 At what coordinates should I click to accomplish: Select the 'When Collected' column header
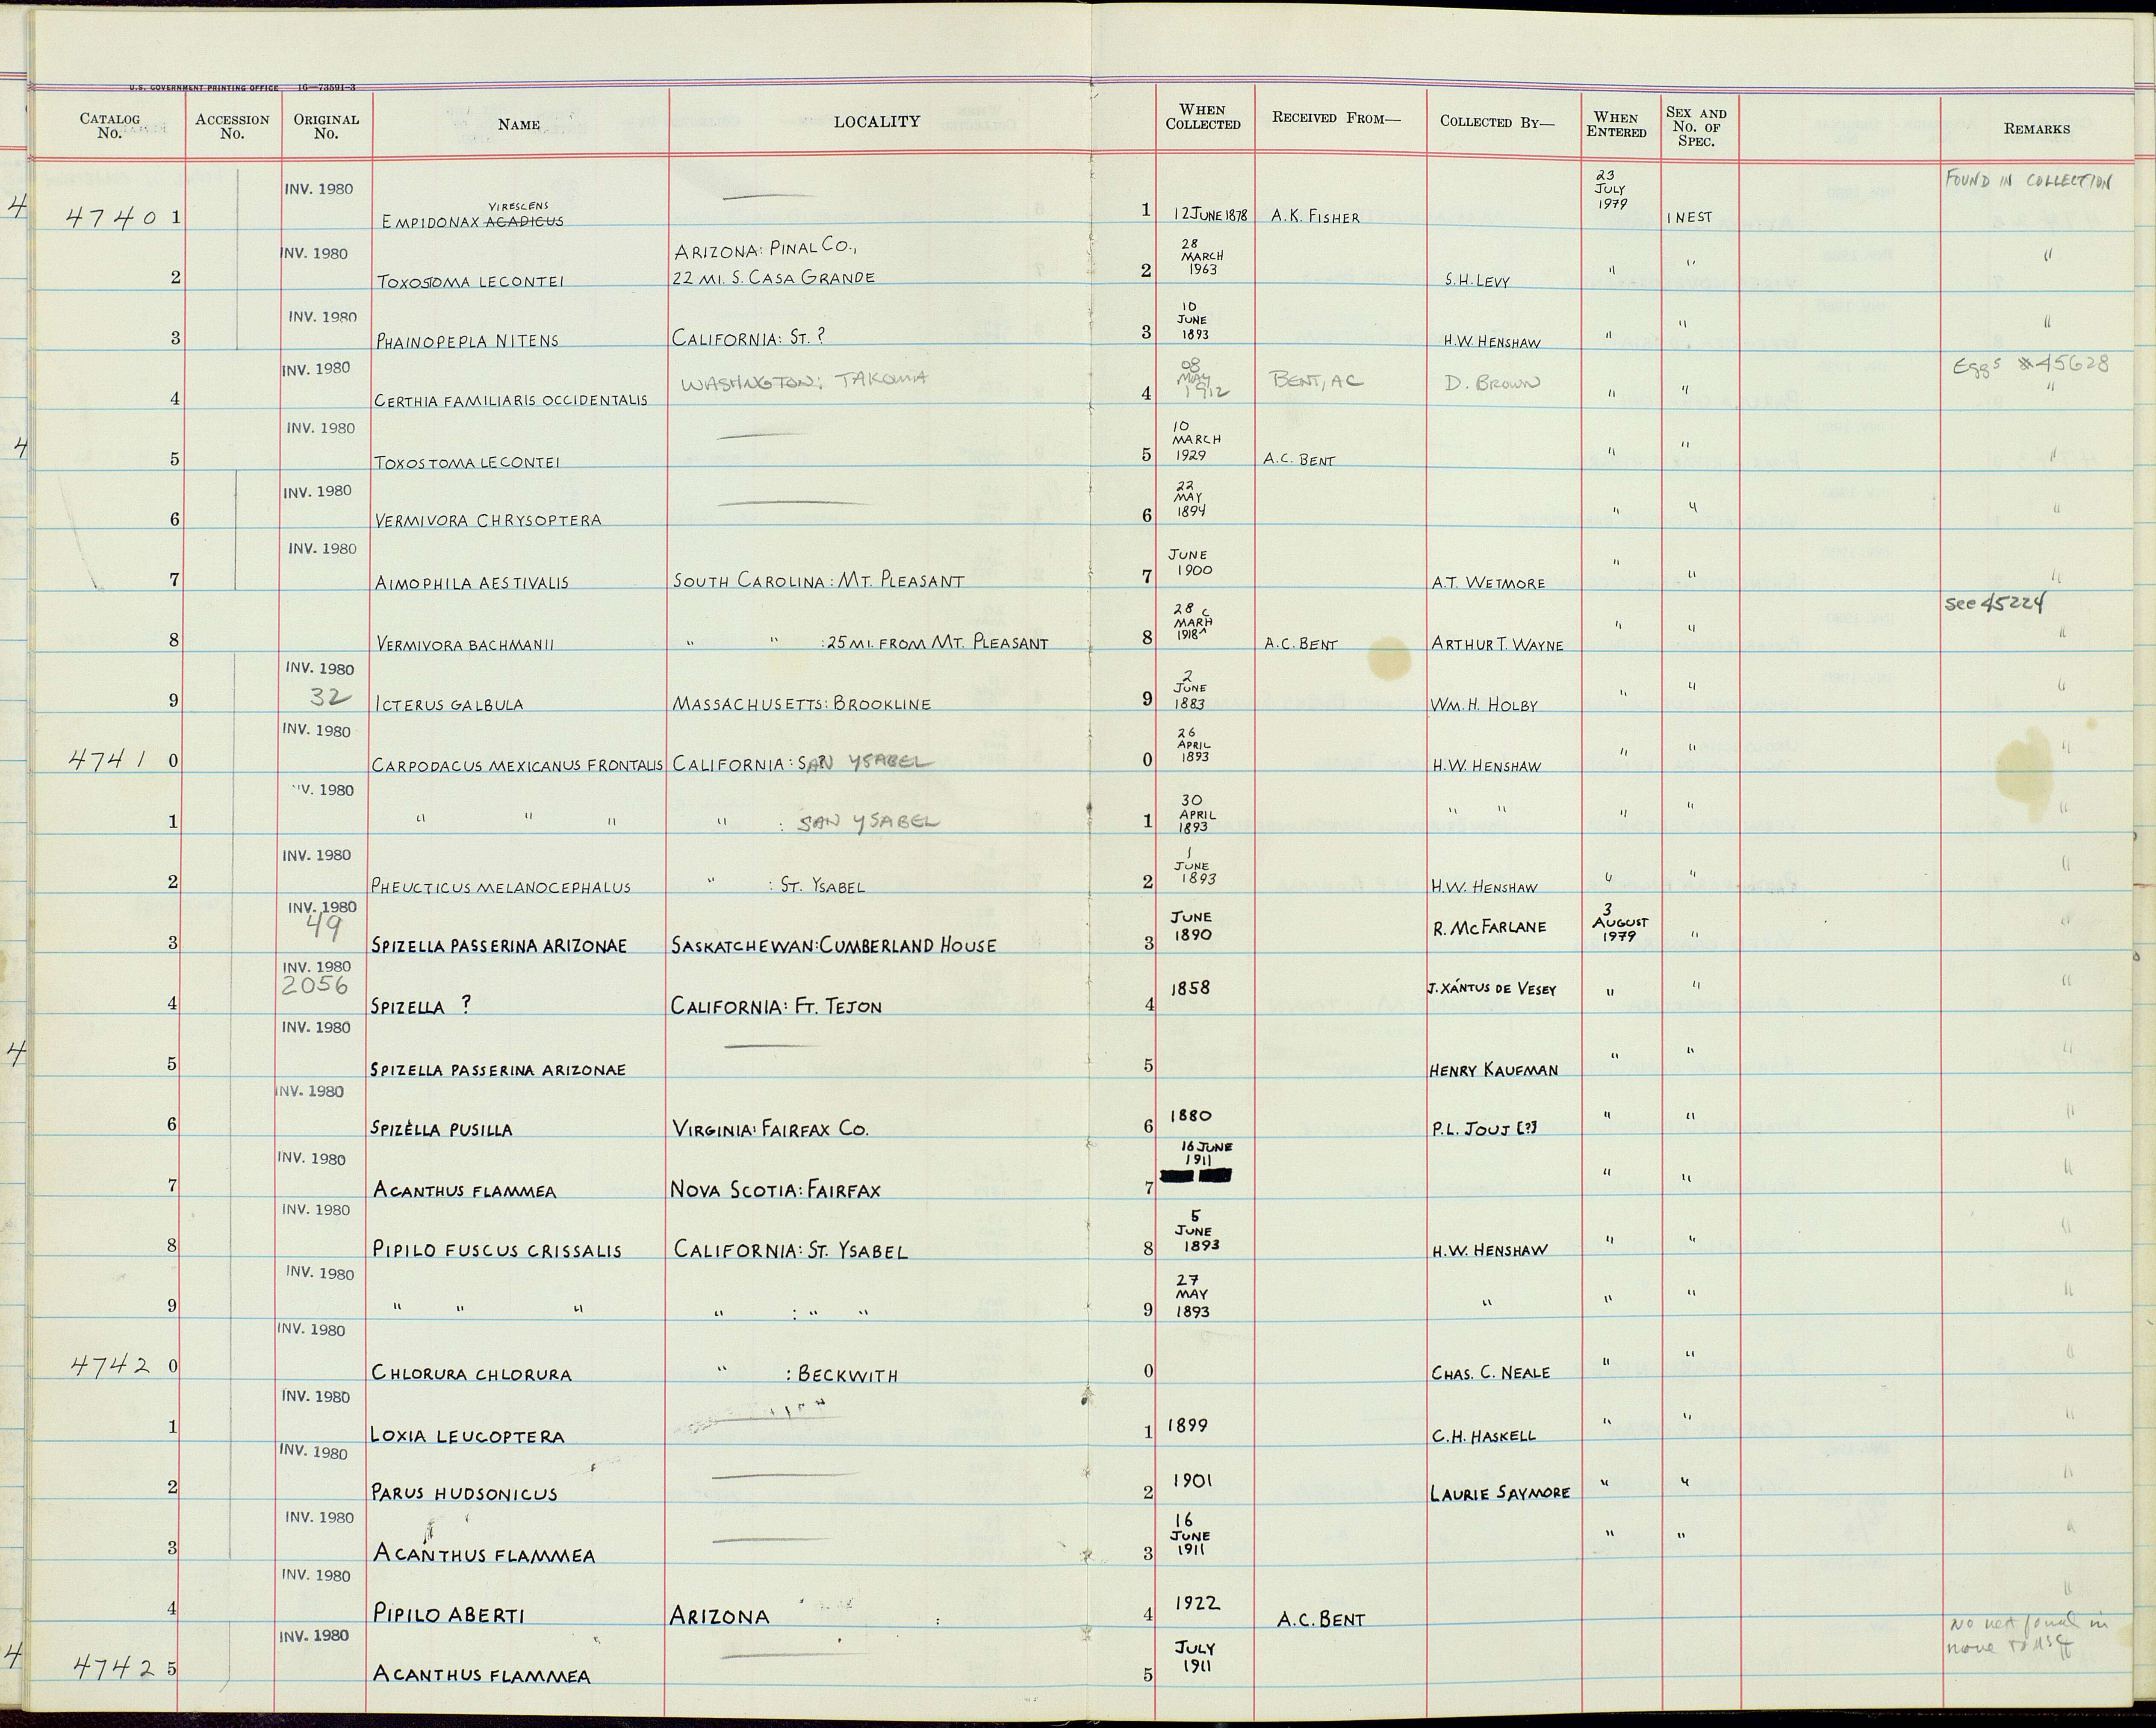coord(1202,117)
